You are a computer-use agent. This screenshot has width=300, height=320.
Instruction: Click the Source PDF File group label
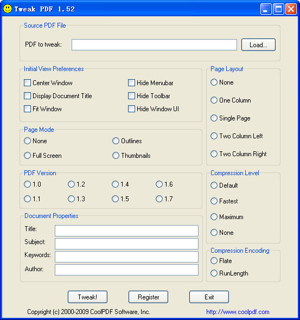pyautogui.click(x=45, y=25)
